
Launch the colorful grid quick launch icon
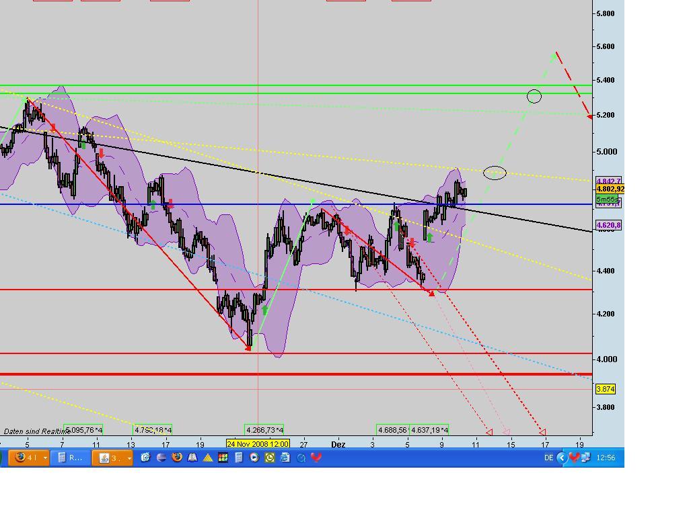point(223,458)
